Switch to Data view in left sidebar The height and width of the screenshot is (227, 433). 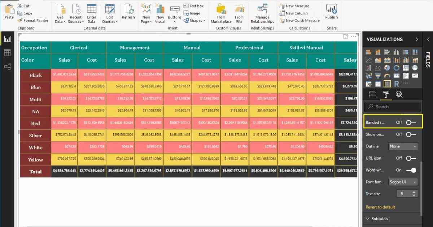click(8, 52)
